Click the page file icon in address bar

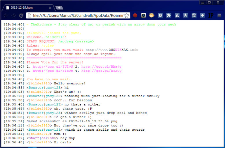30,16
